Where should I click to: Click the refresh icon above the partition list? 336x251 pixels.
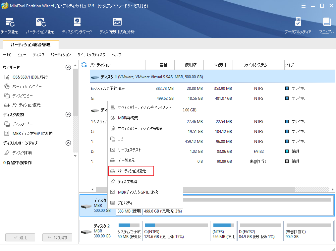pyautogui.click(x=84, y=65)
